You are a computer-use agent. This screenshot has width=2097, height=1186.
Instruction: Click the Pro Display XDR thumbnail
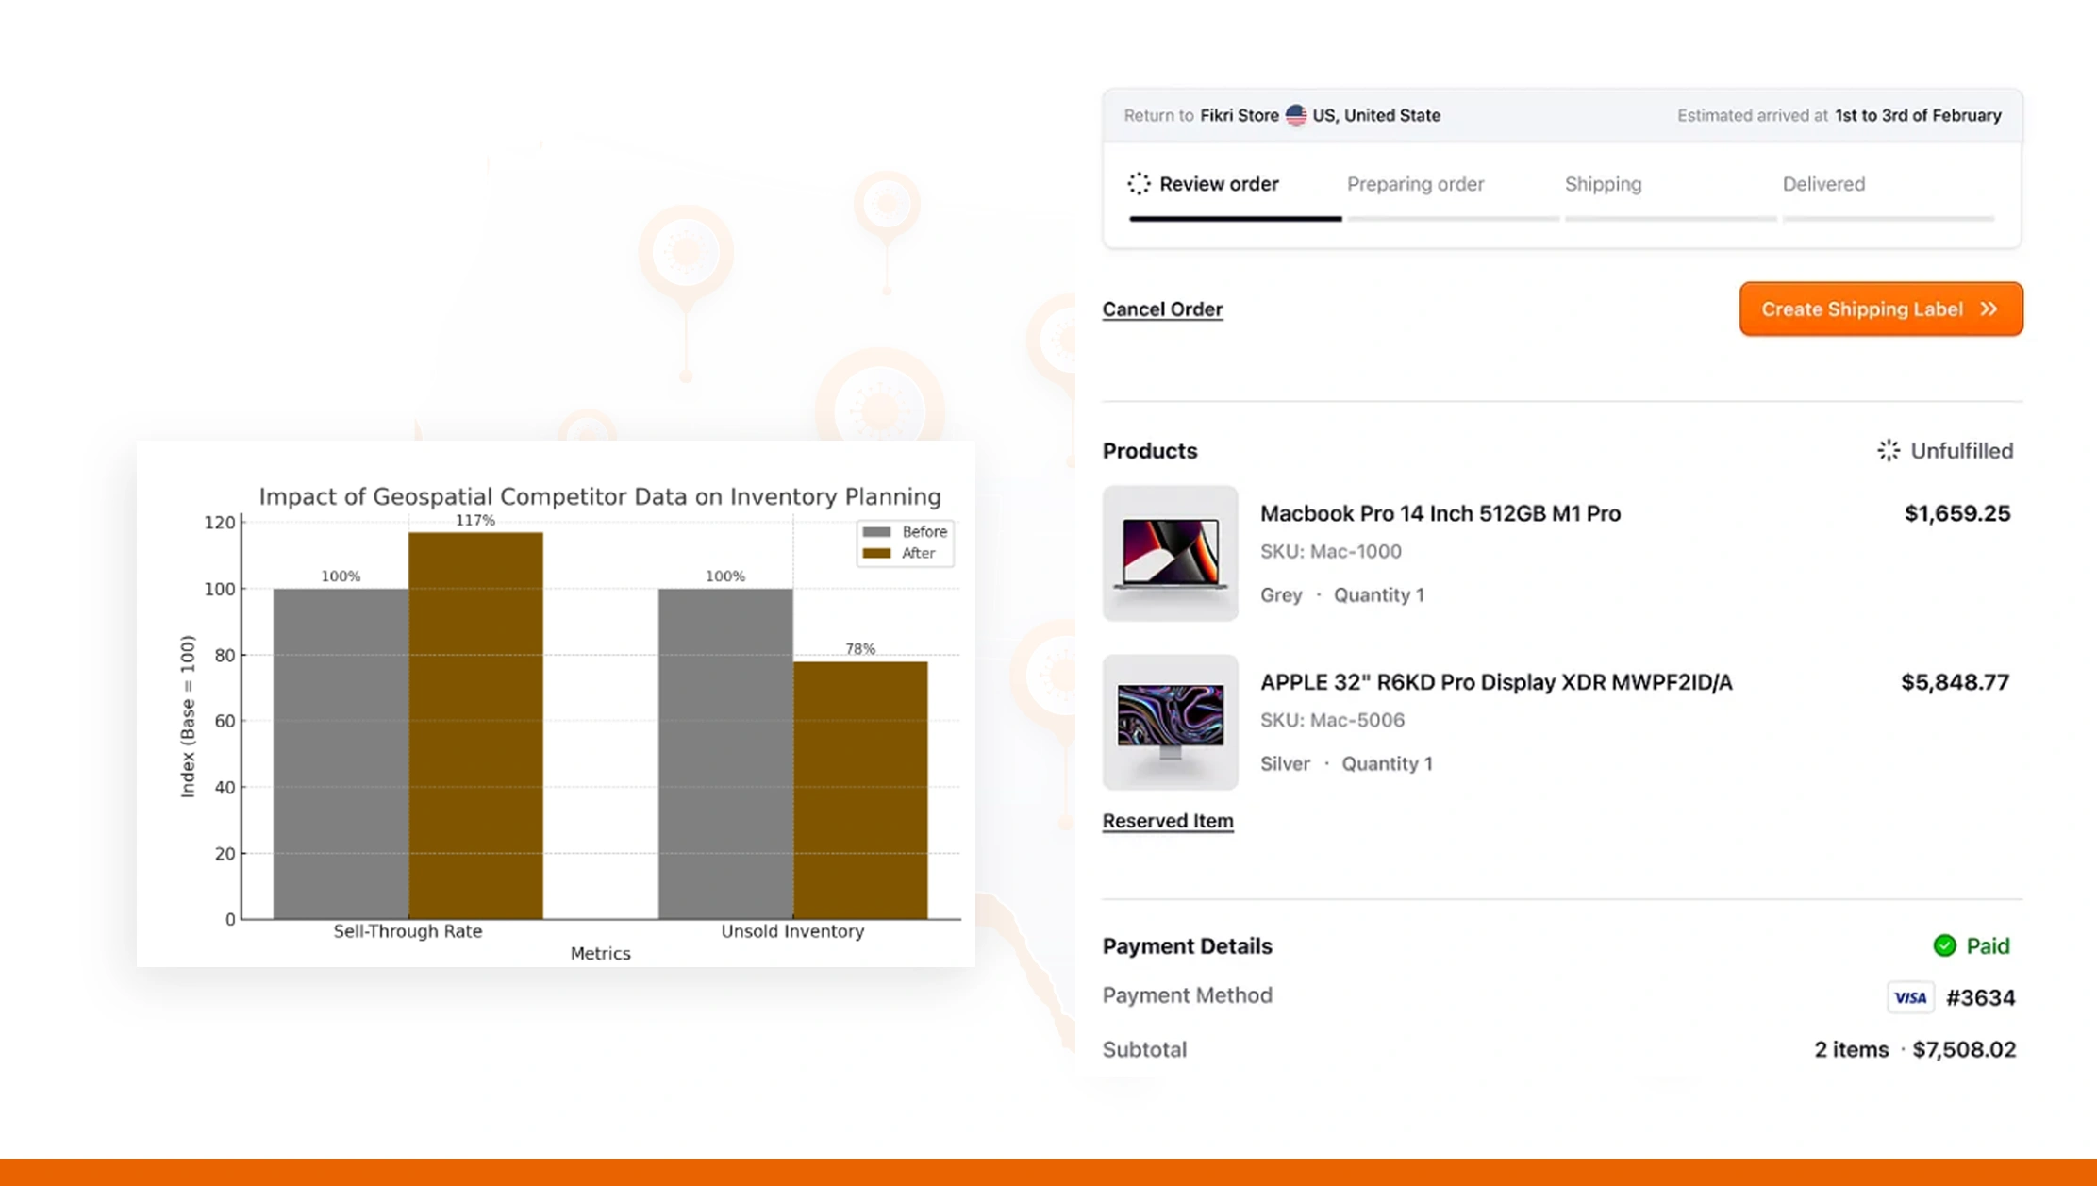[x=1170, y=723]
